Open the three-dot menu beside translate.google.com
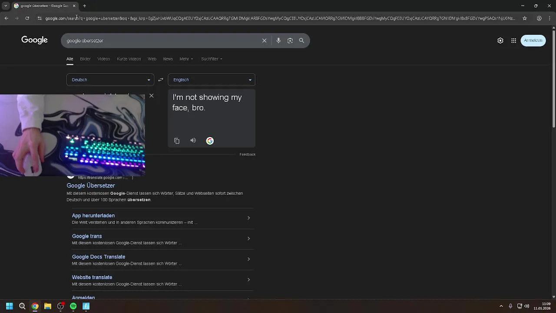 point(132,178)
